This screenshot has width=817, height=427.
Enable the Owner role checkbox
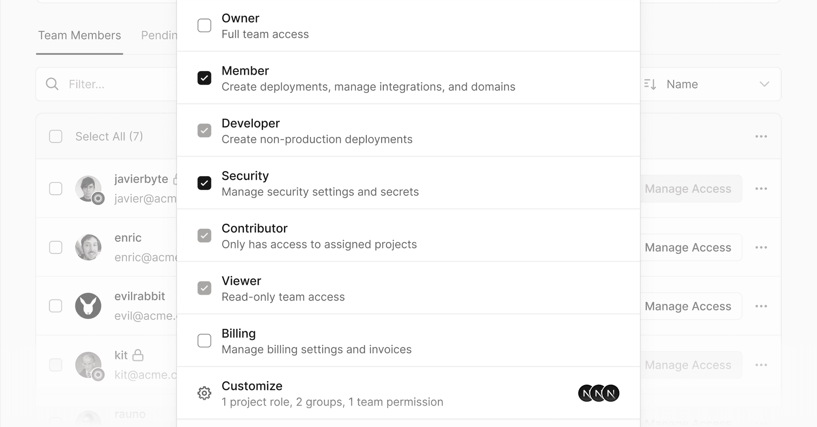click(204, 26)
